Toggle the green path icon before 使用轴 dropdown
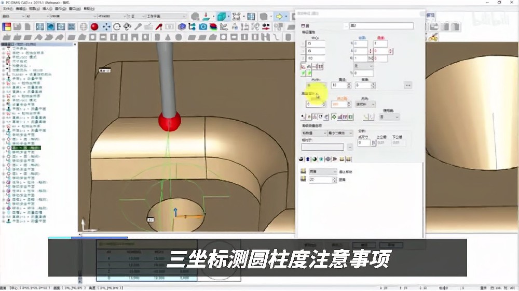The height and width of the screenshot is (291, 519). pos(365,117)
